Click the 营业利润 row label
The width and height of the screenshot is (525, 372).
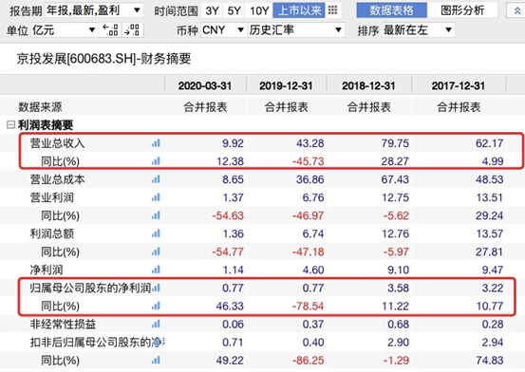coord(52,197)
